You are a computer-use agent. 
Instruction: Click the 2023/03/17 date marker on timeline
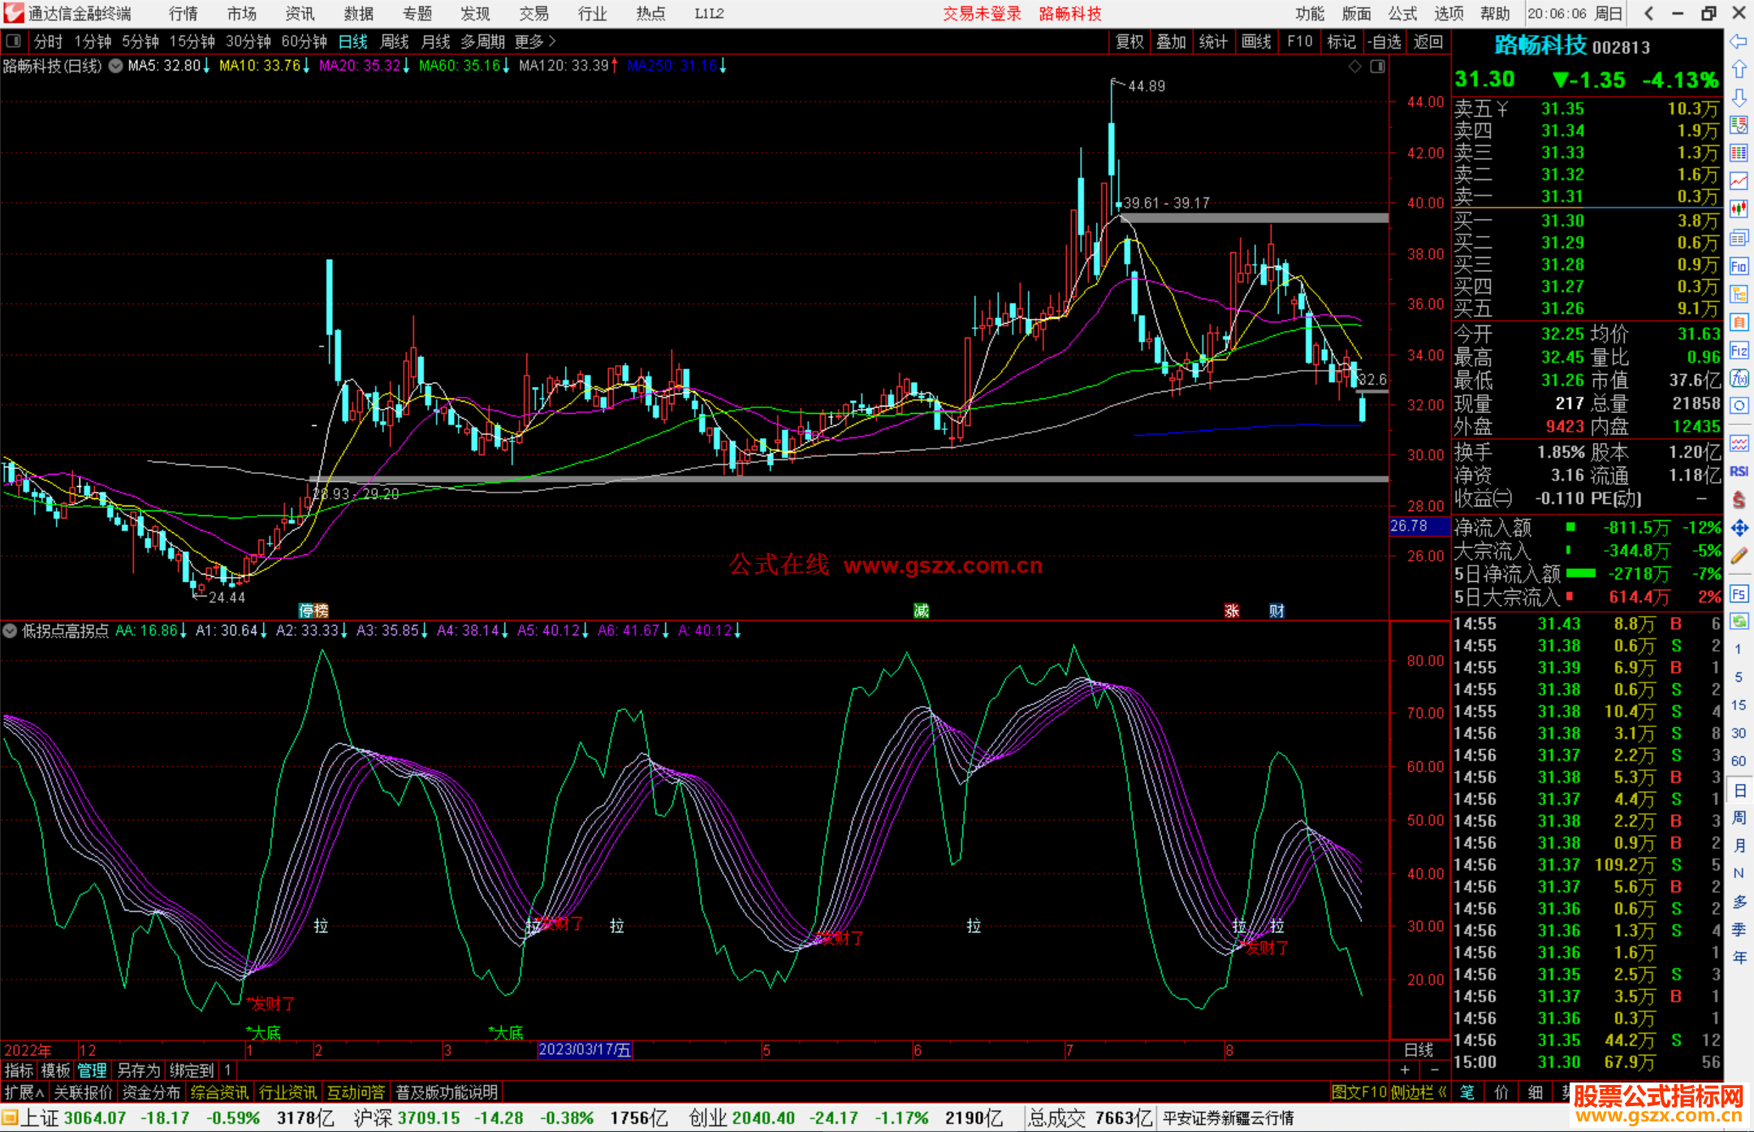click(585, 1050)
